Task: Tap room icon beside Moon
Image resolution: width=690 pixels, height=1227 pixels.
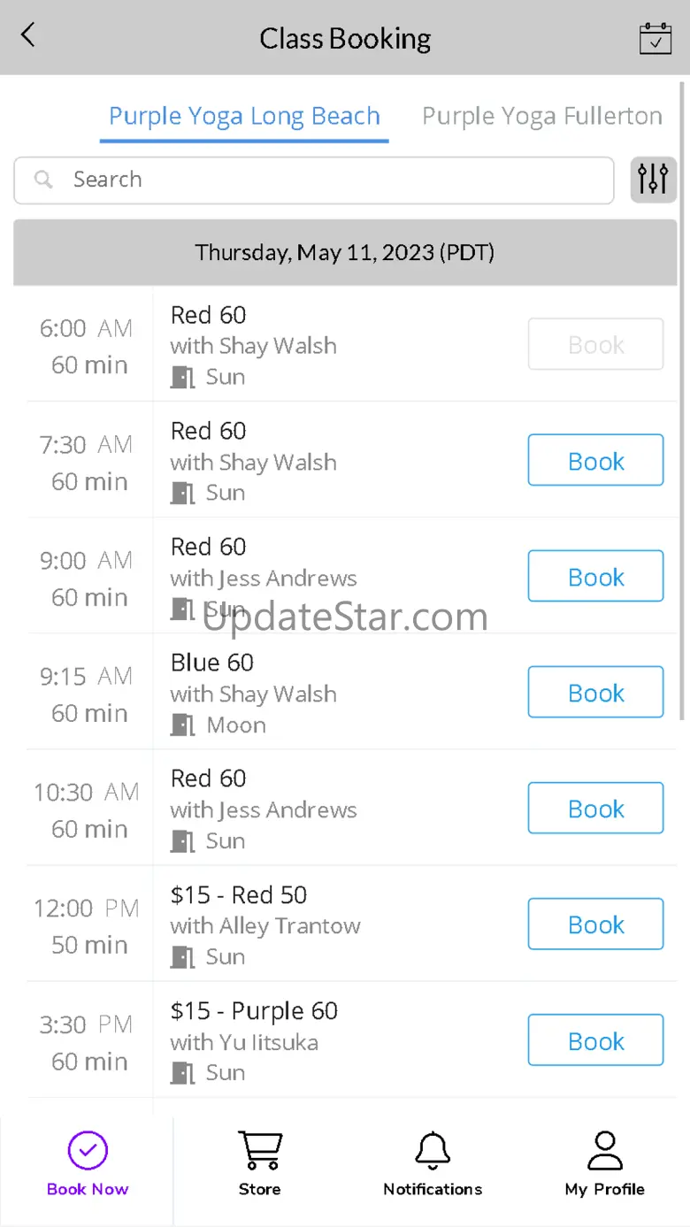Action: [x=182, y=725]
